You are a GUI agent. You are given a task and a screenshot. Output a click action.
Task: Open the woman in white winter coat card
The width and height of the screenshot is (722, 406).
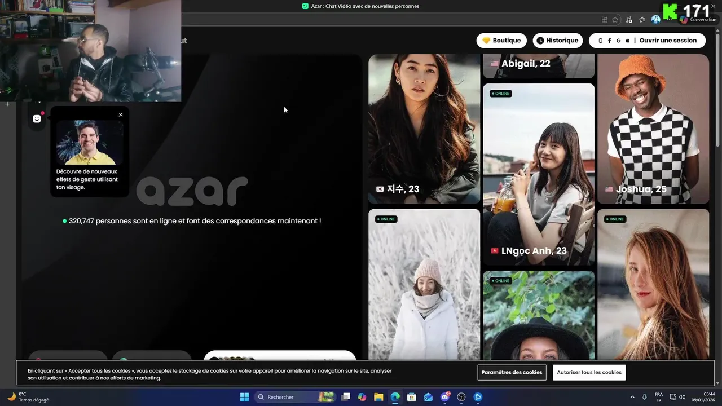point(424,285)
